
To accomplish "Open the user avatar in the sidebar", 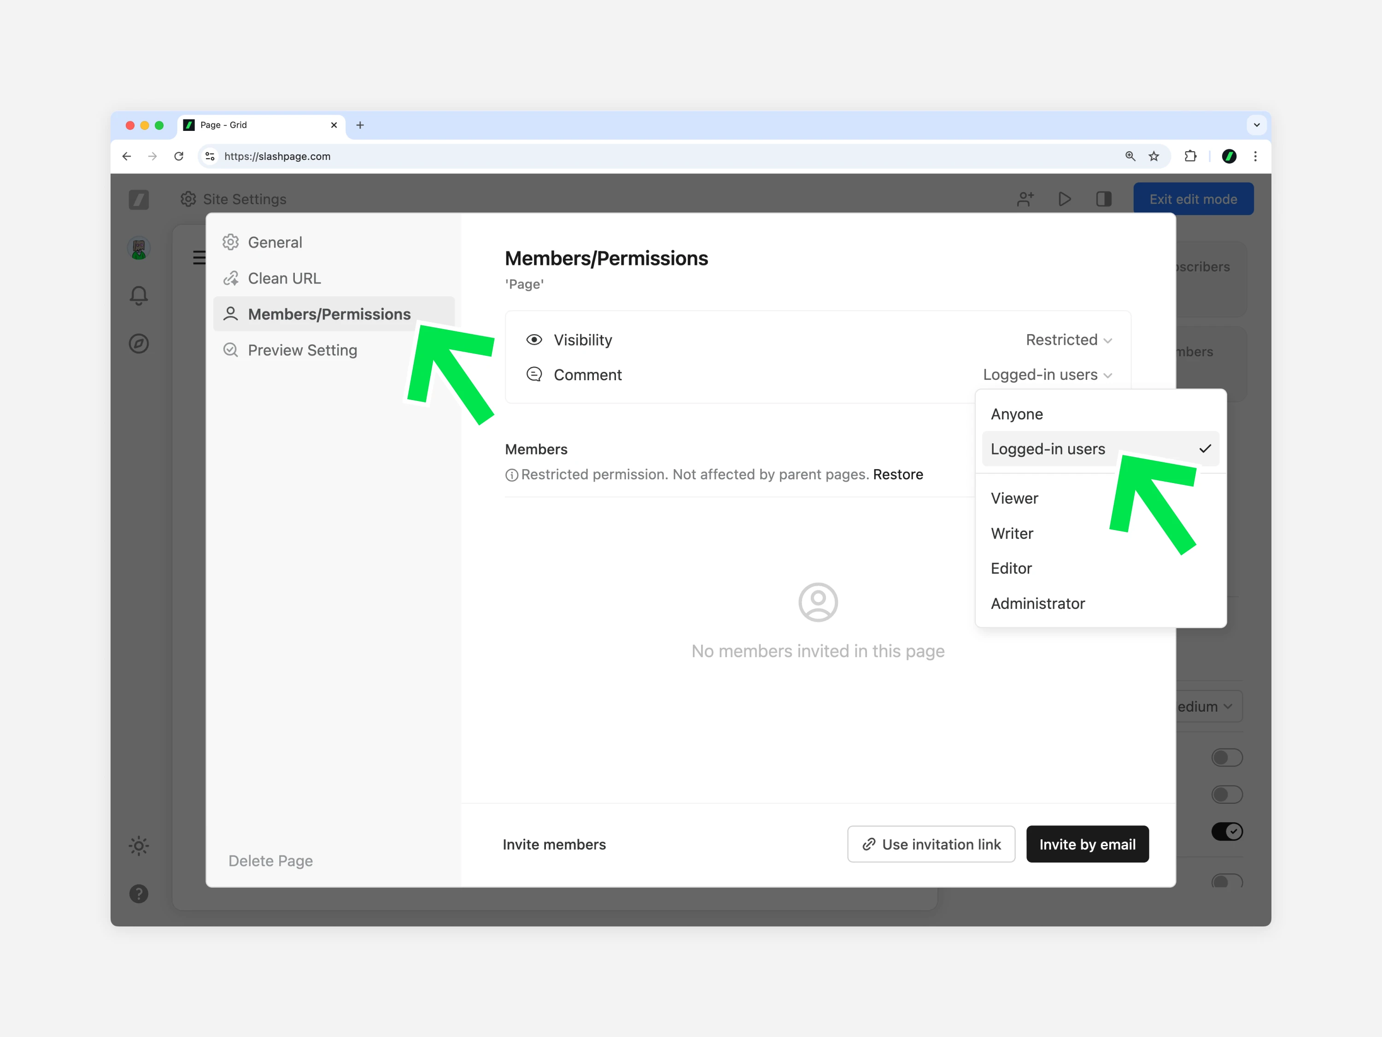I will pyautogui.click(x=139, y=248).
